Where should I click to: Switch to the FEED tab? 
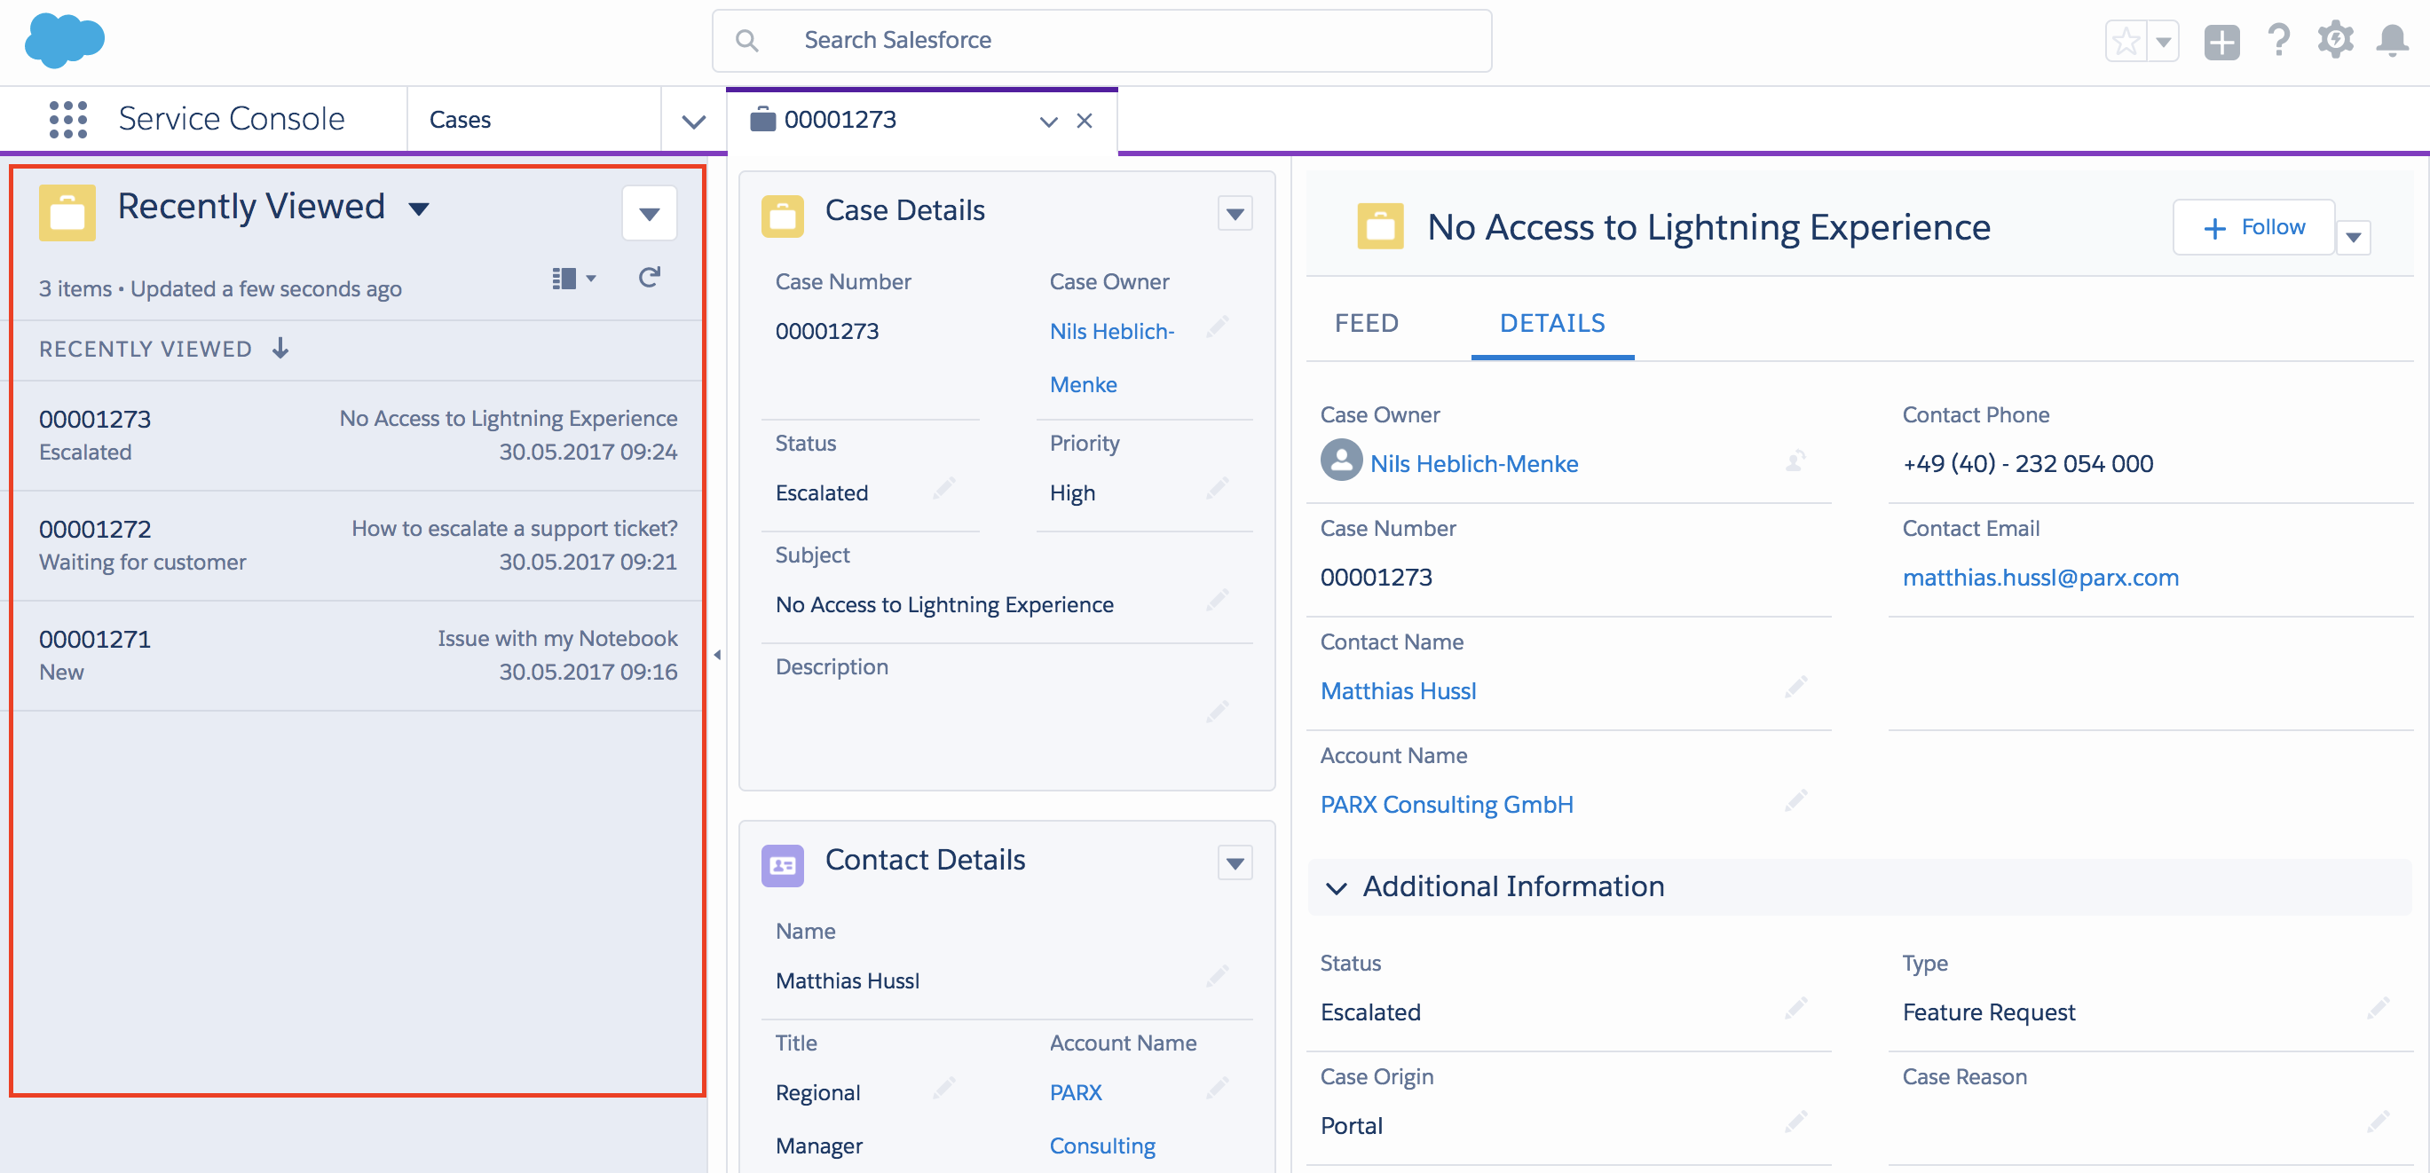click(x=1366, y=324)
